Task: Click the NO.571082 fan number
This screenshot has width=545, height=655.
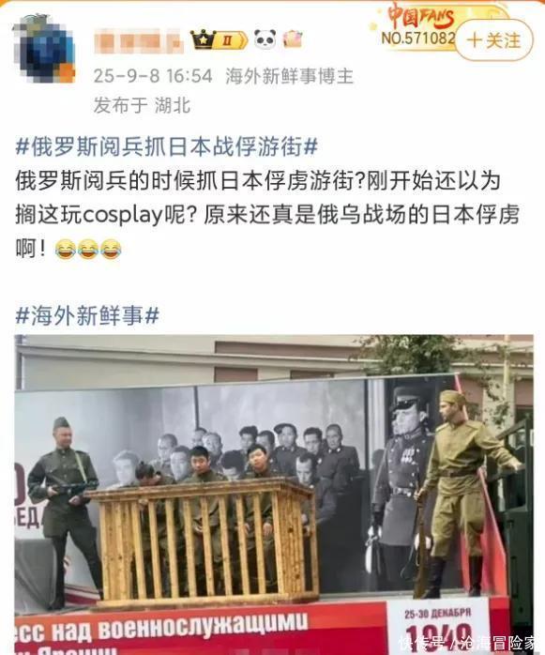Action: pos(418,38)
